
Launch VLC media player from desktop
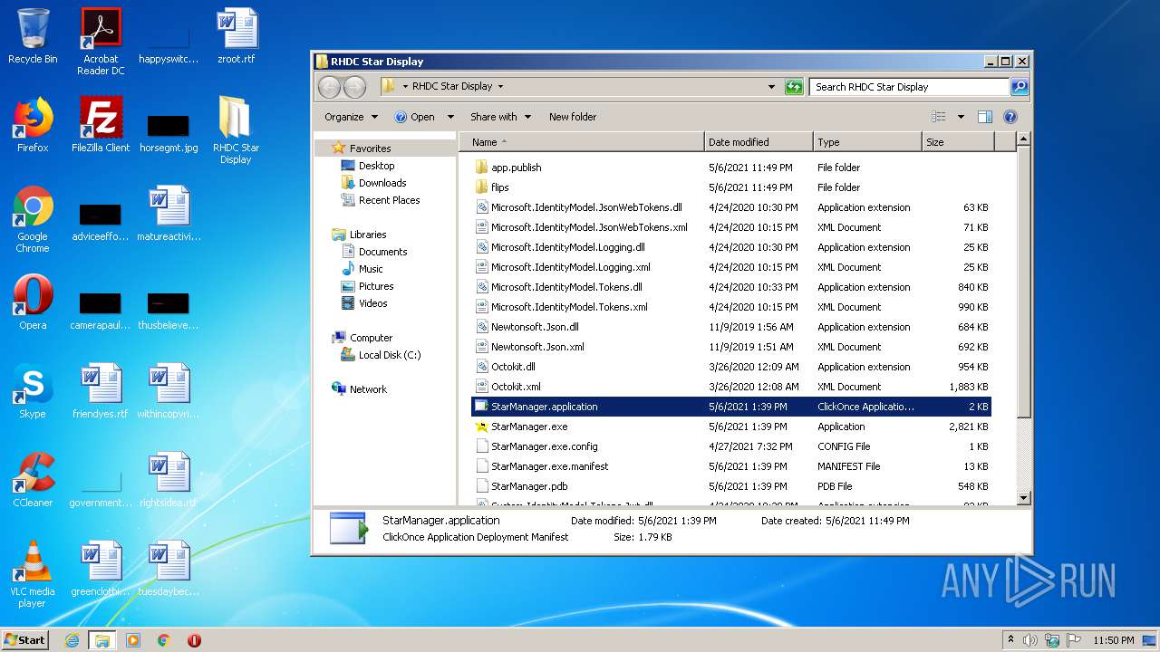coord(33,573)
